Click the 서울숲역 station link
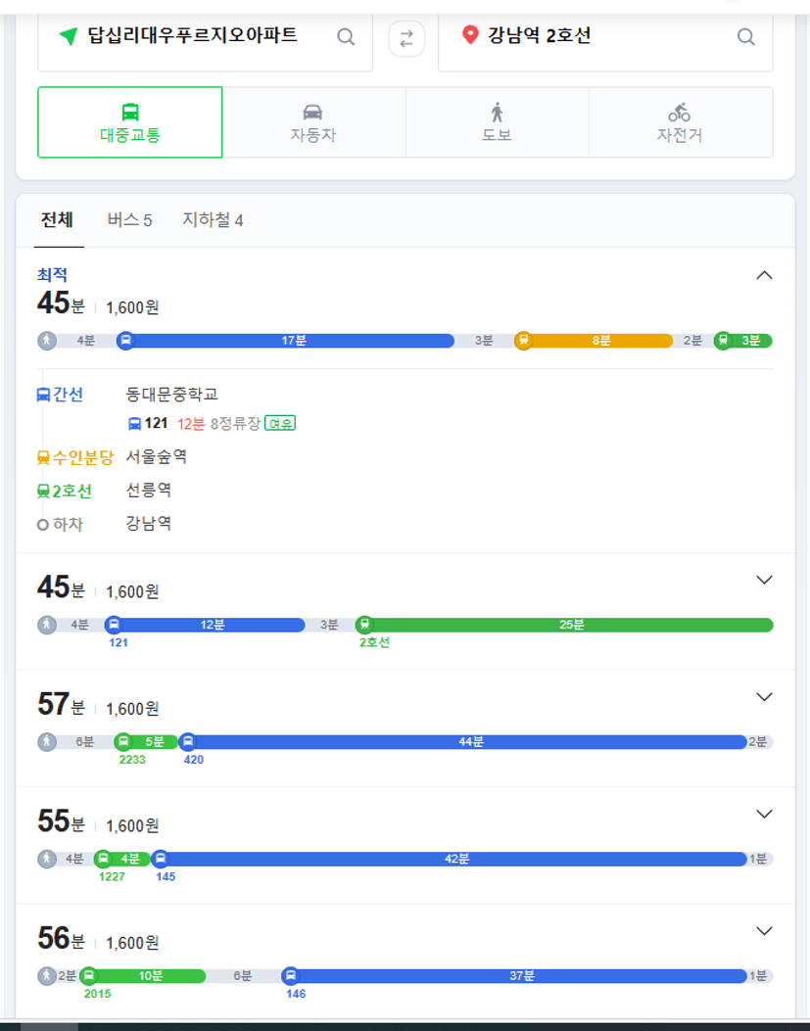 pyautogui.click(x=156, y=457)
